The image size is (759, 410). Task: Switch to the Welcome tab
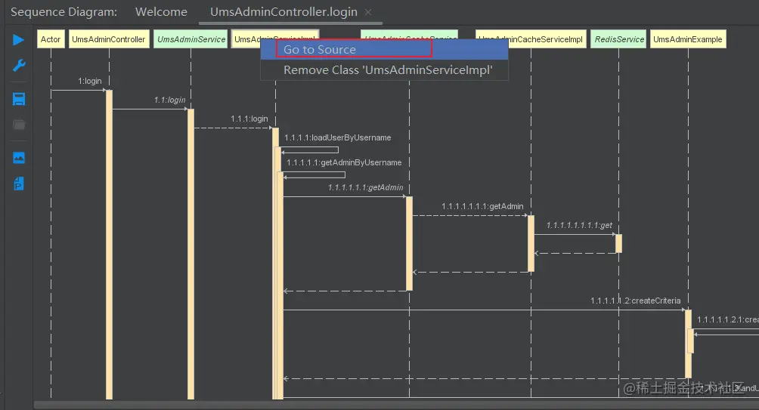(x=161, y=11)
